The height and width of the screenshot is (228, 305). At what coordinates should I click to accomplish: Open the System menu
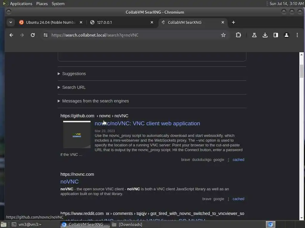point(58,4)
